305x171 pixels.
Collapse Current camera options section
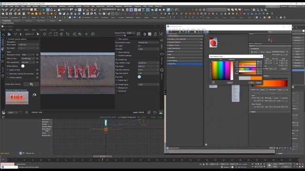(x=7, y=39)
